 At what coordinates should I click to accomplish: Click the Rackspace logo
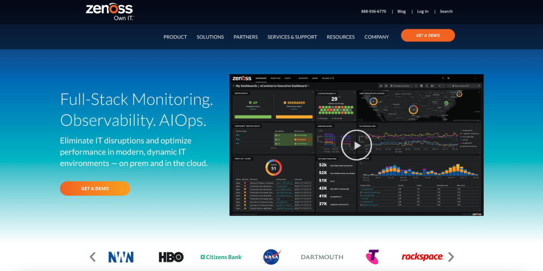tap(422, 257)
